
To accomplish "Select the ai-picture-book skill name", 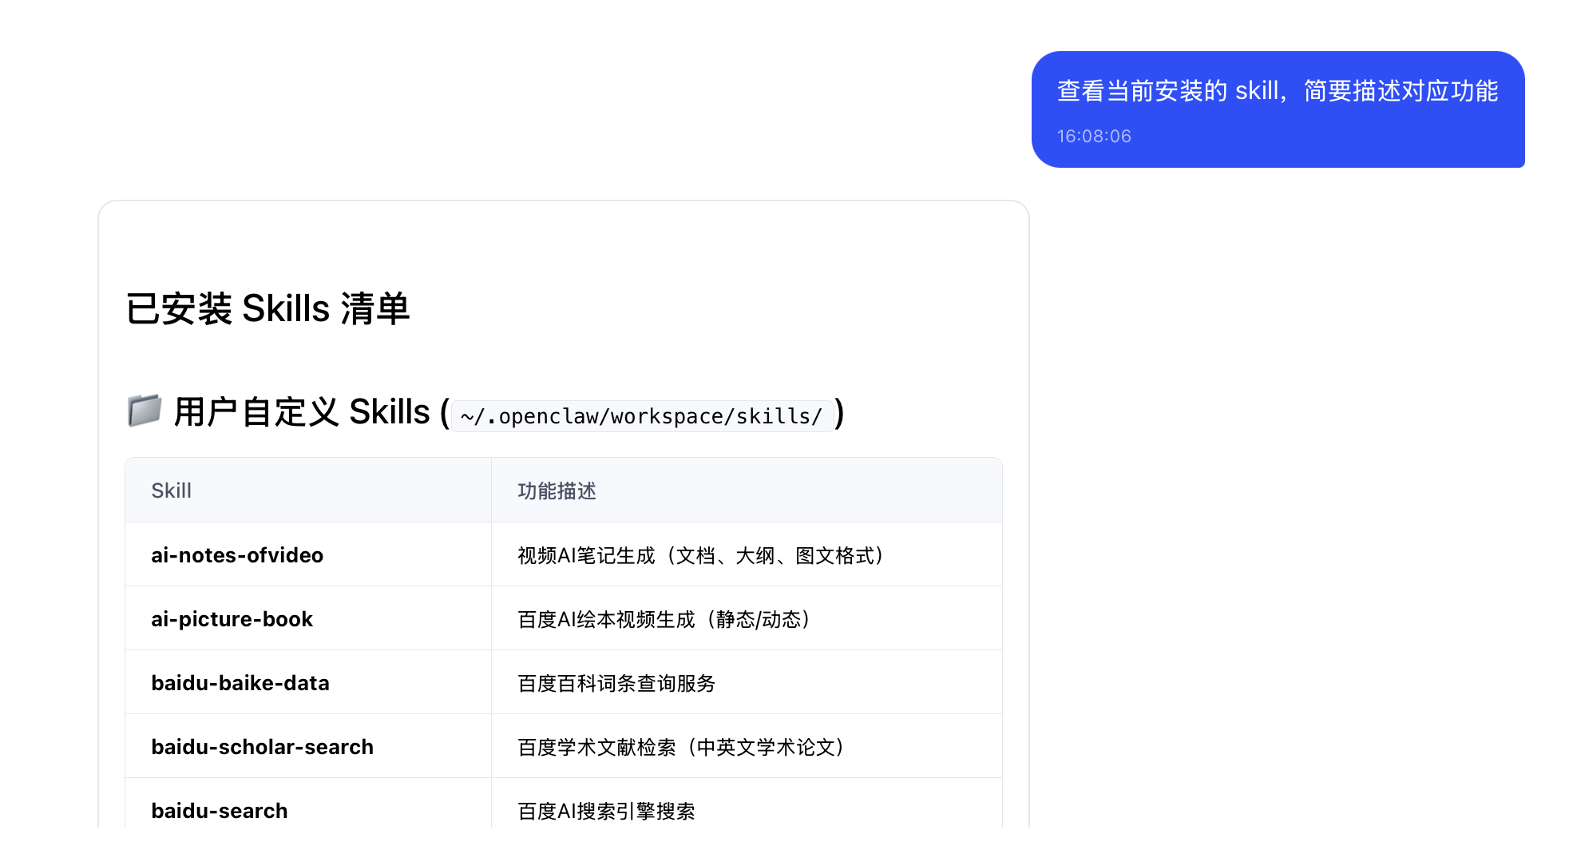I will pyautogui.click(x=232, y=619).
